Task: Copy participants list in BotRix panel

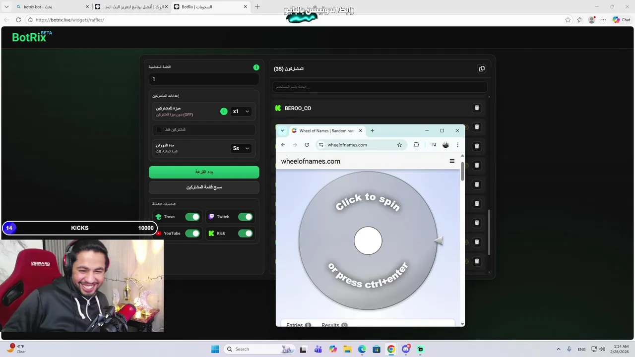Action: (482, 69)
